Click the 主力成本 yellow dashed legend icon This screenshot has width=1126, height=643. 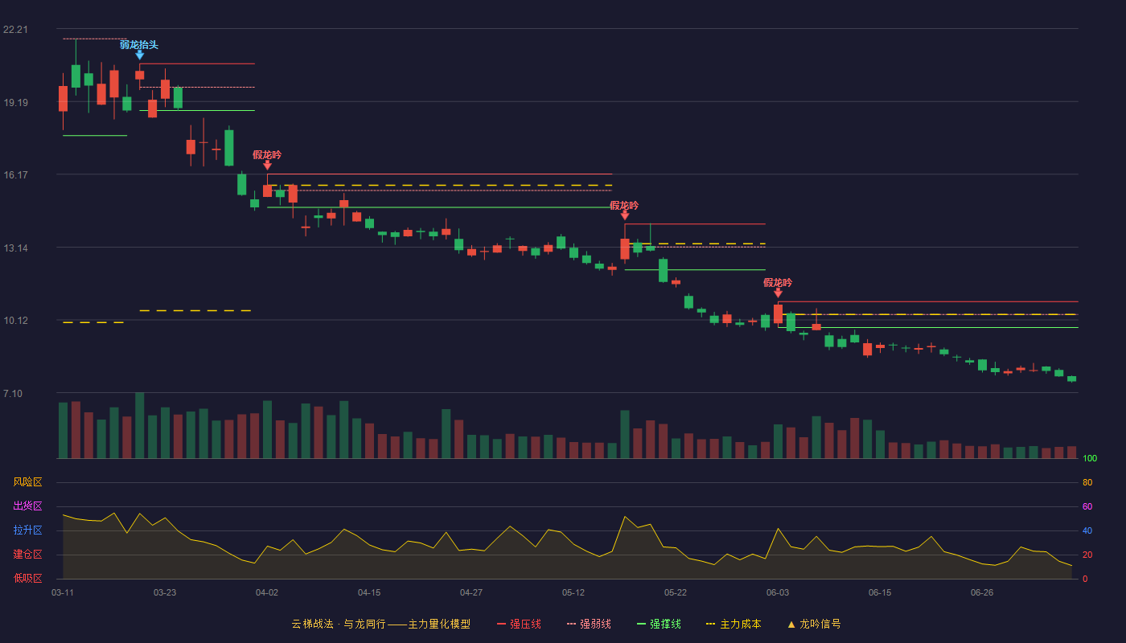(x=710, y=624)
